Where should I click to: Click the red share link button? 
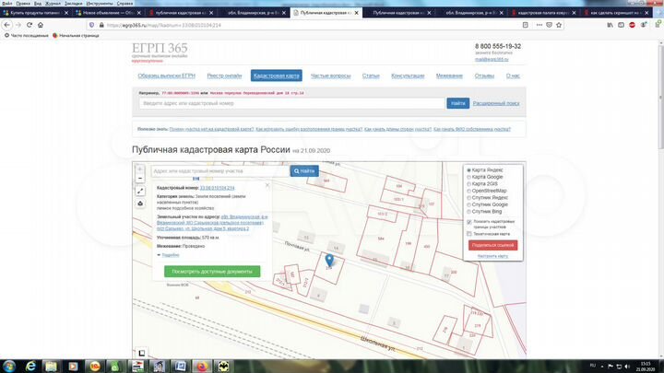point(492,245)
